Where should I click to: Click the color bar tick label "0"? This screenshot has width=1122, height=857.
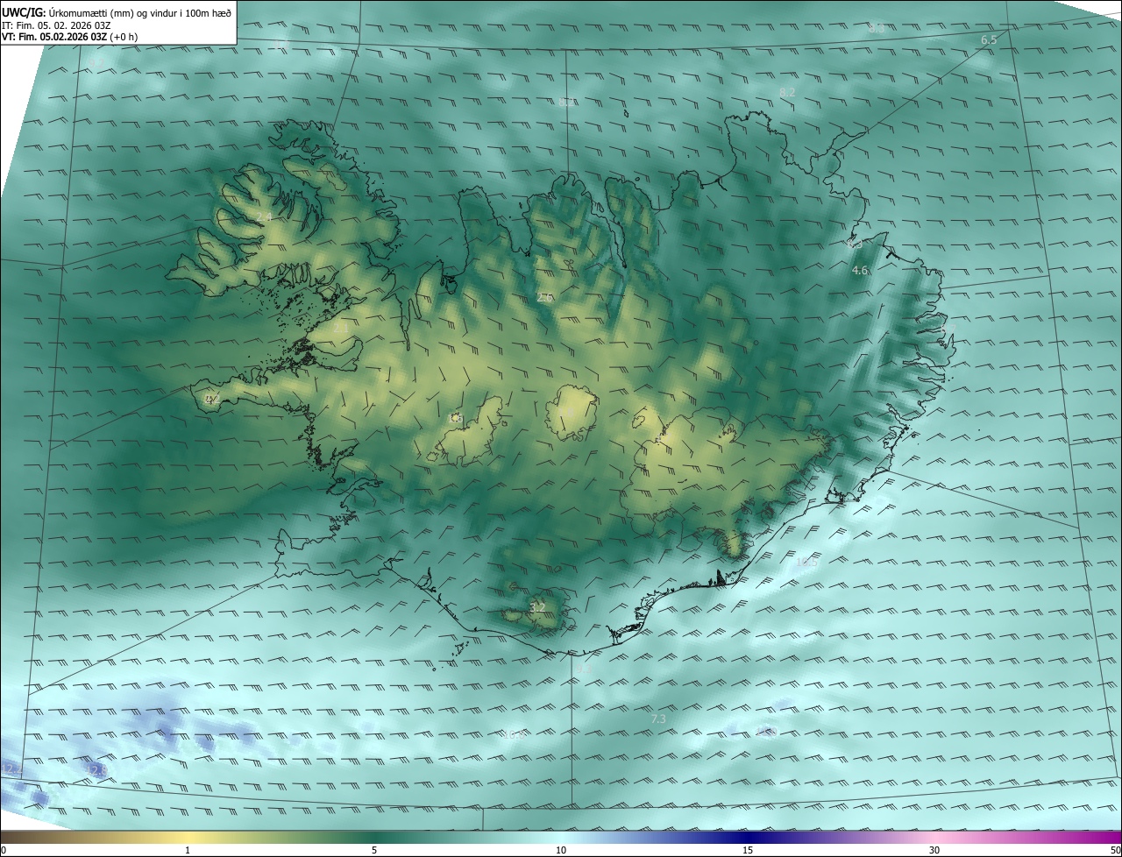click(4, 850)
